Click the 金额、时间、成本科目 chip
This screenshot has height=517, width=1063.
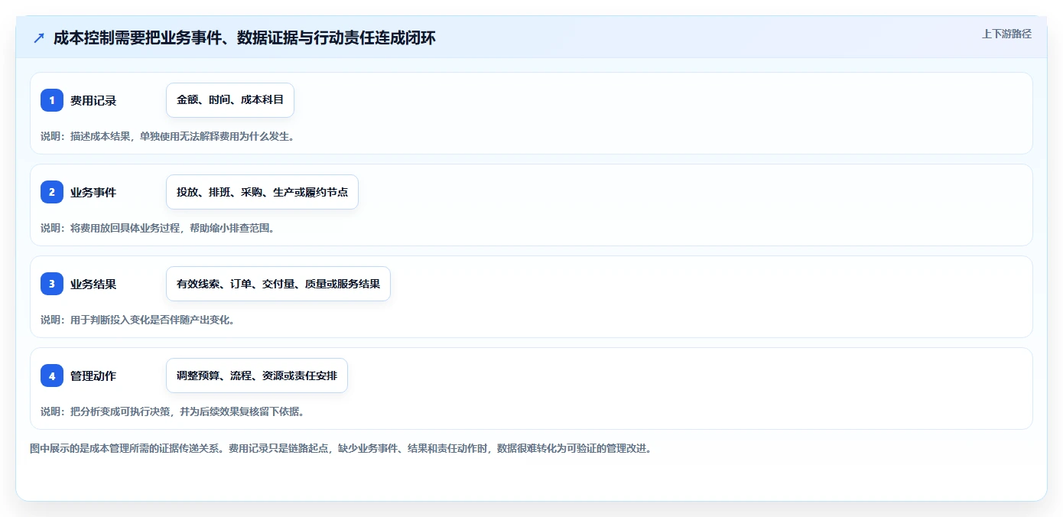point(230,100)
